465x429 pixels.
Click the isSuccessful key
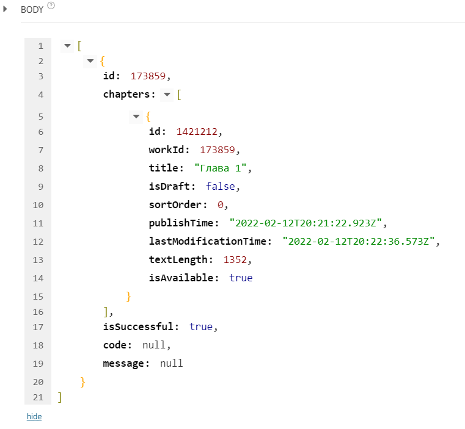point(141,326)
